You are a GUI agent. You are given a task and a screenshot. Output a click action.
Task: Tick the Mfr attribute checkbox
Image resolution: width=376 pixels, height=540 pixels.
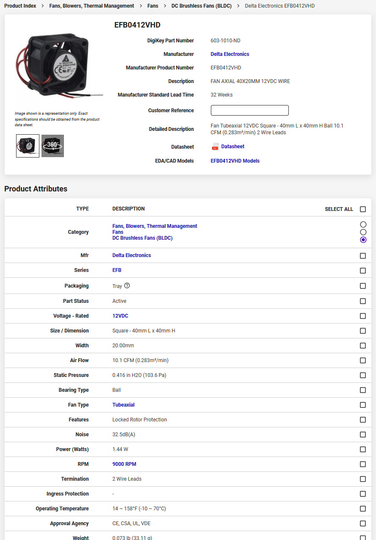(363, 256)
